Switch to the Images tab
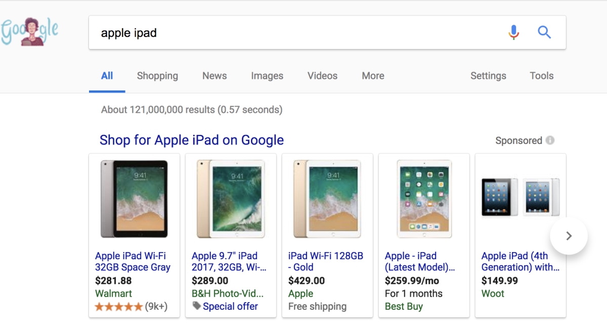 click(x=267, y=75)
